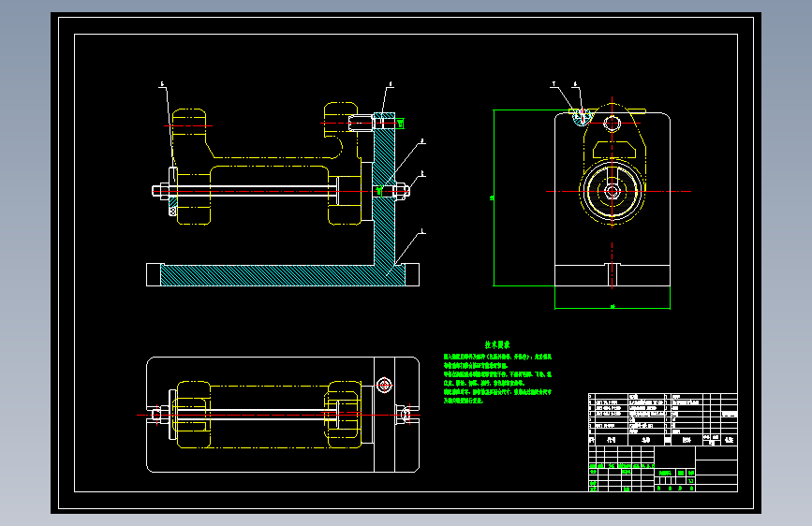
Task: Pick the concentric circles in the side view
Action: click(x=613, y=192)
